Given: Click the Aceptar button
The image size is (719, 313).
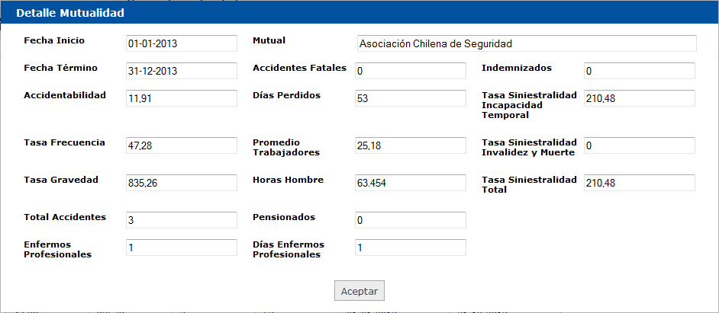Looking at the screenshot, I should (x=359, y=291).
